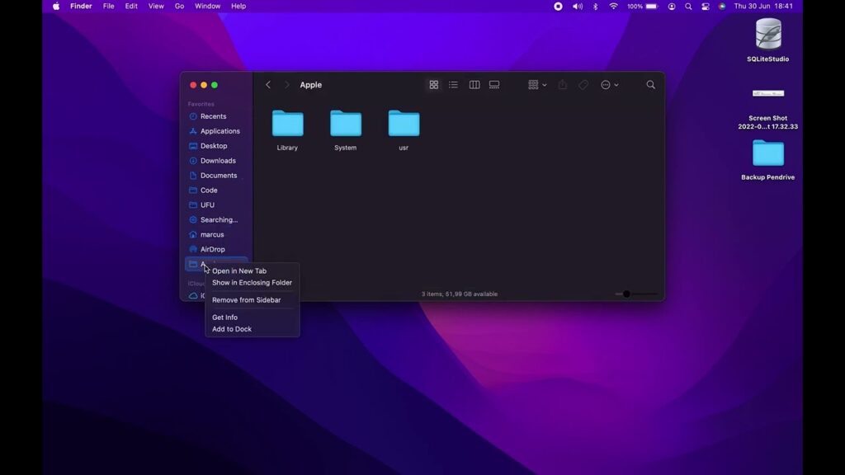Open Control Center
845x475 pixels.
(706, 7)
